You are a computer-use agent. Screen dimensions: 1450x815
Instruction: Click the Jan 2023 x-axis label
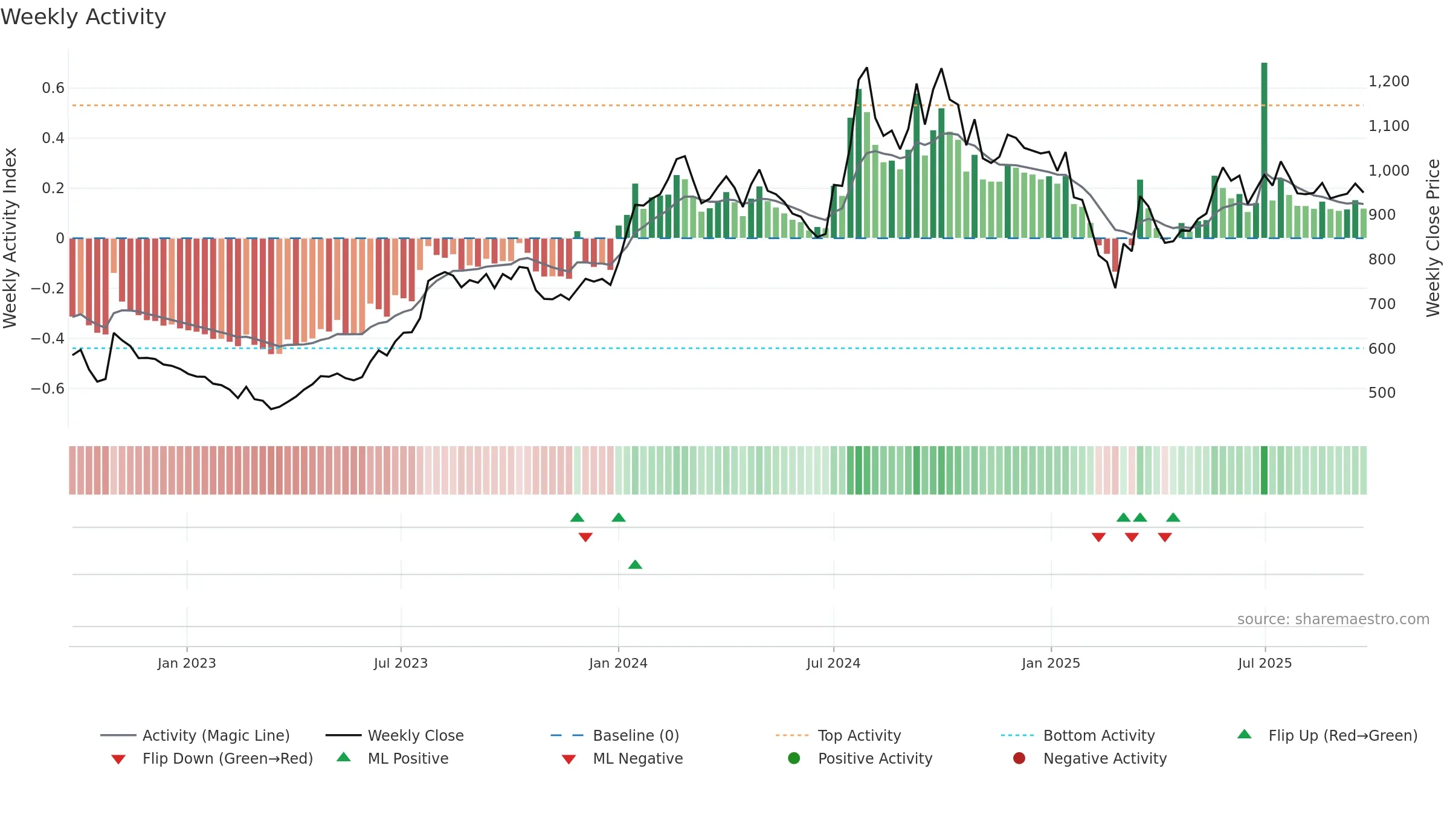[187, 663]
